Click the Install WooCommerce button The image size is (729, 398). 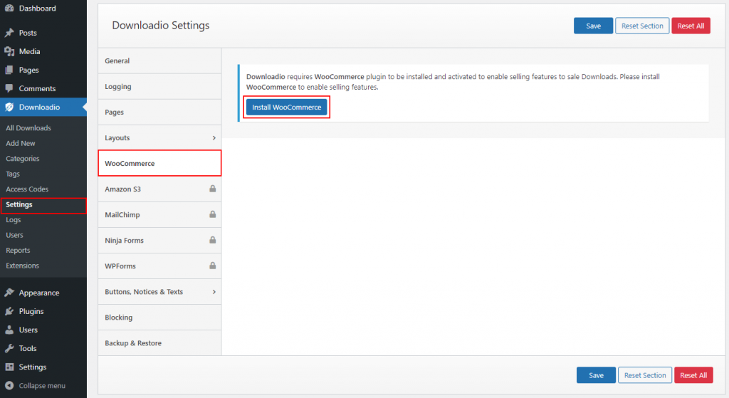click(x=286, y=107)
